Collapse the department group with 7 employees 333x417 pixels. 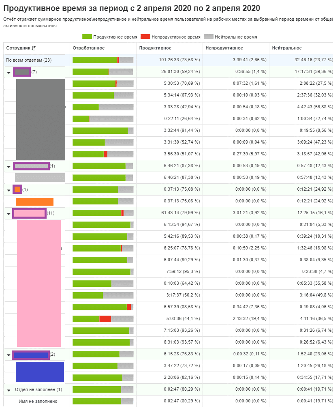pyautogui.click(x=9, y=72)
